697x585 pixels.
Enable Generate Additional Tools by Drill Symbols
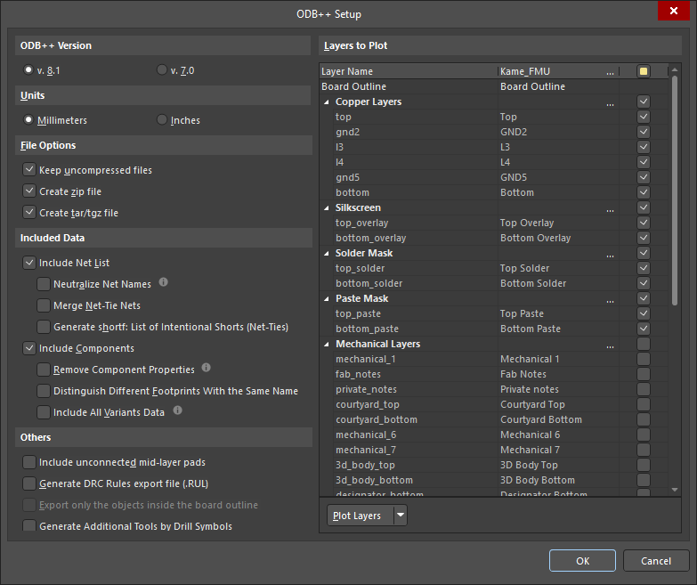point(29,525)
